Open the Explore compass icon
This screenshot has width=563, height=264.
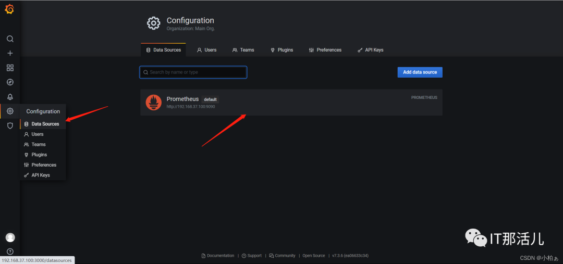10,82
